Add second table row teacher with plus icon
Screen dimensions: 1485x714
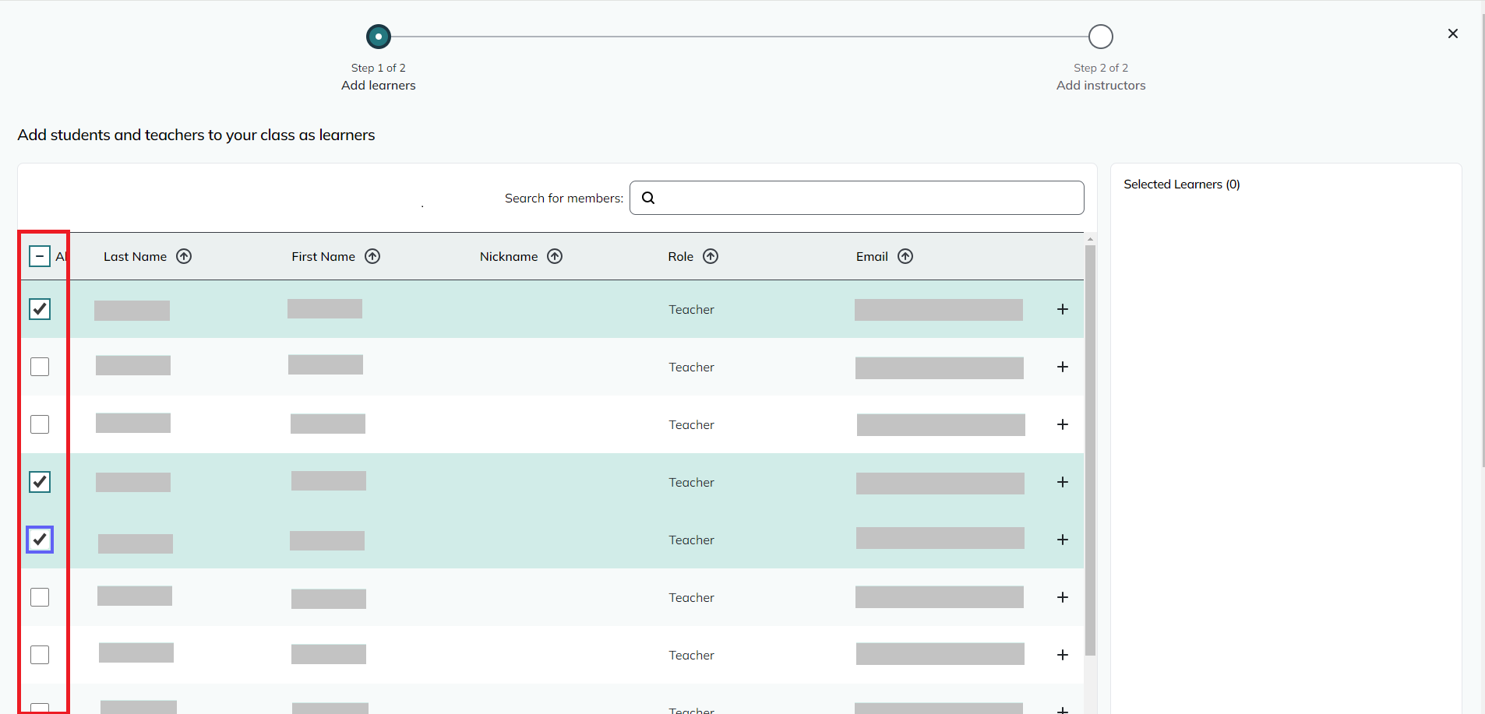[x=1063, y=367]
